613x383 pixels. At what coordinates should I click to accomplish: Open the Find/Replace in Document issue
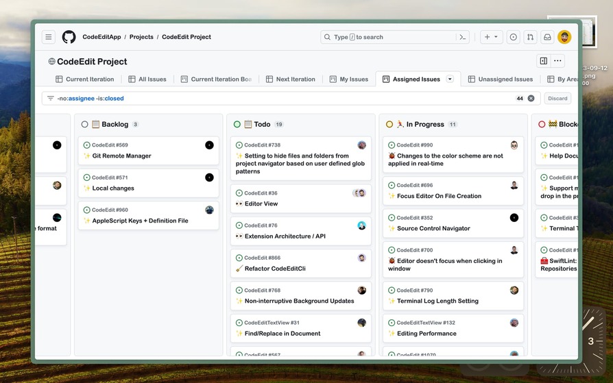tap(283, 334)
